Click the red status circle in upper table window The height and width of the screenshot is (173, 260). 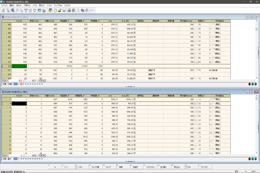pos(250,84)
